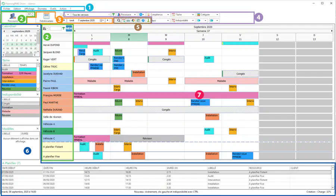Click the resource filter text field
The image size is (336, 196).
pos(56,28)
